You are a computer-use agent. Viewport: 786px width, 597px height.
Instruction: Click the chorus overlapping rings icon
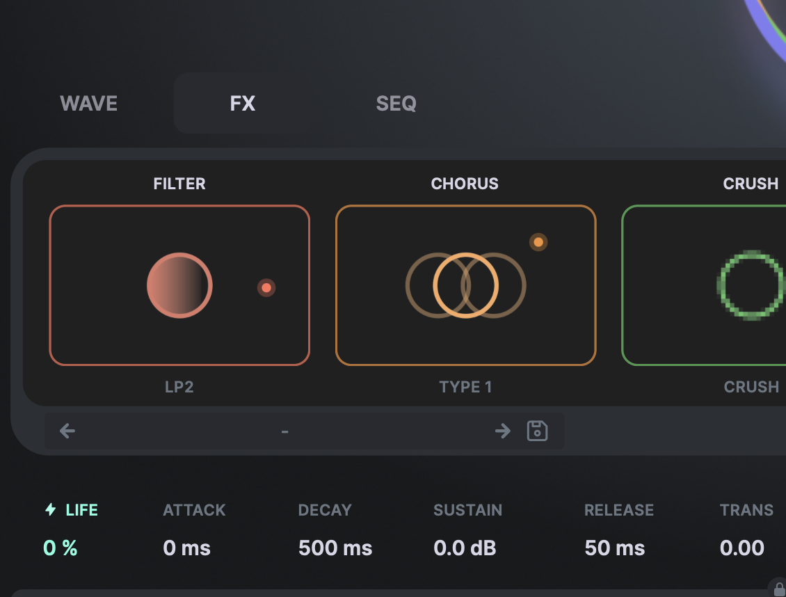[x=465, y=285]
